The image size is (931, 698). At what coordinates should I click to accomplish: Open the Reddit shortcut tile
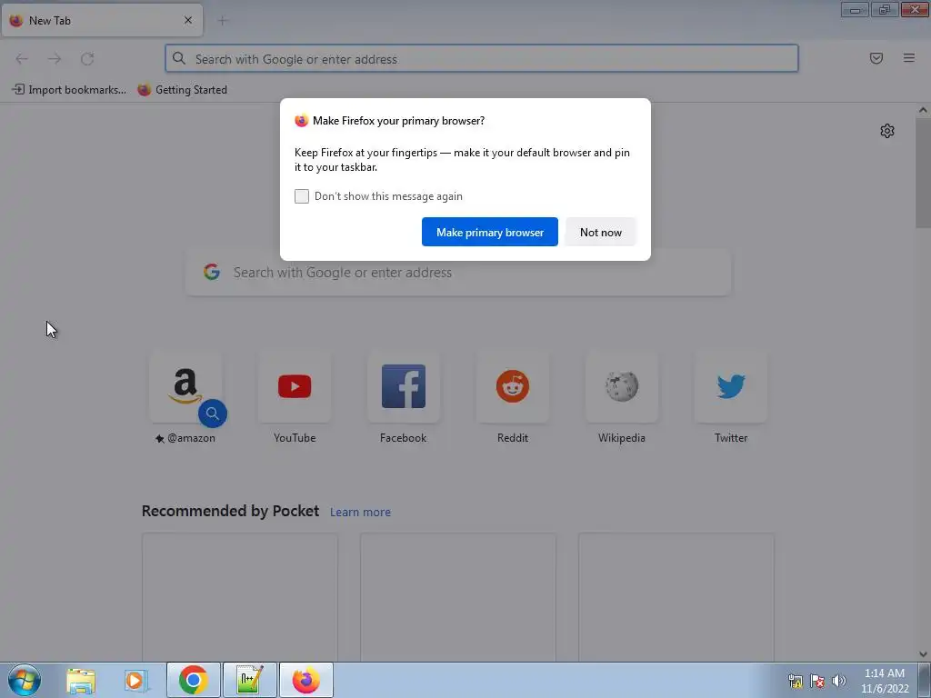(513, 387)
